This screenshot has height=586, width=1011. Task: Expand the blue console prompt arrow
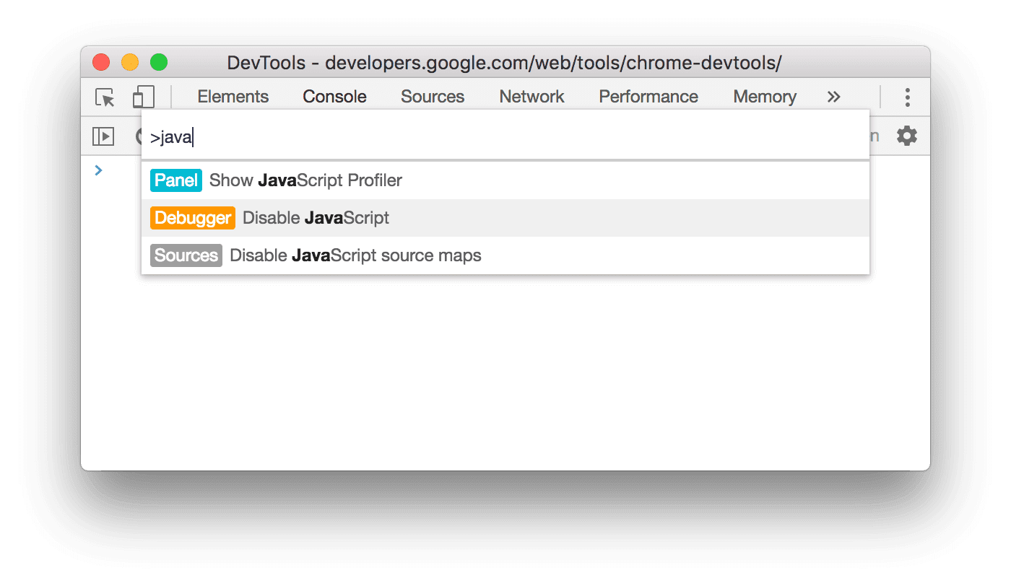tap(98, 170)
